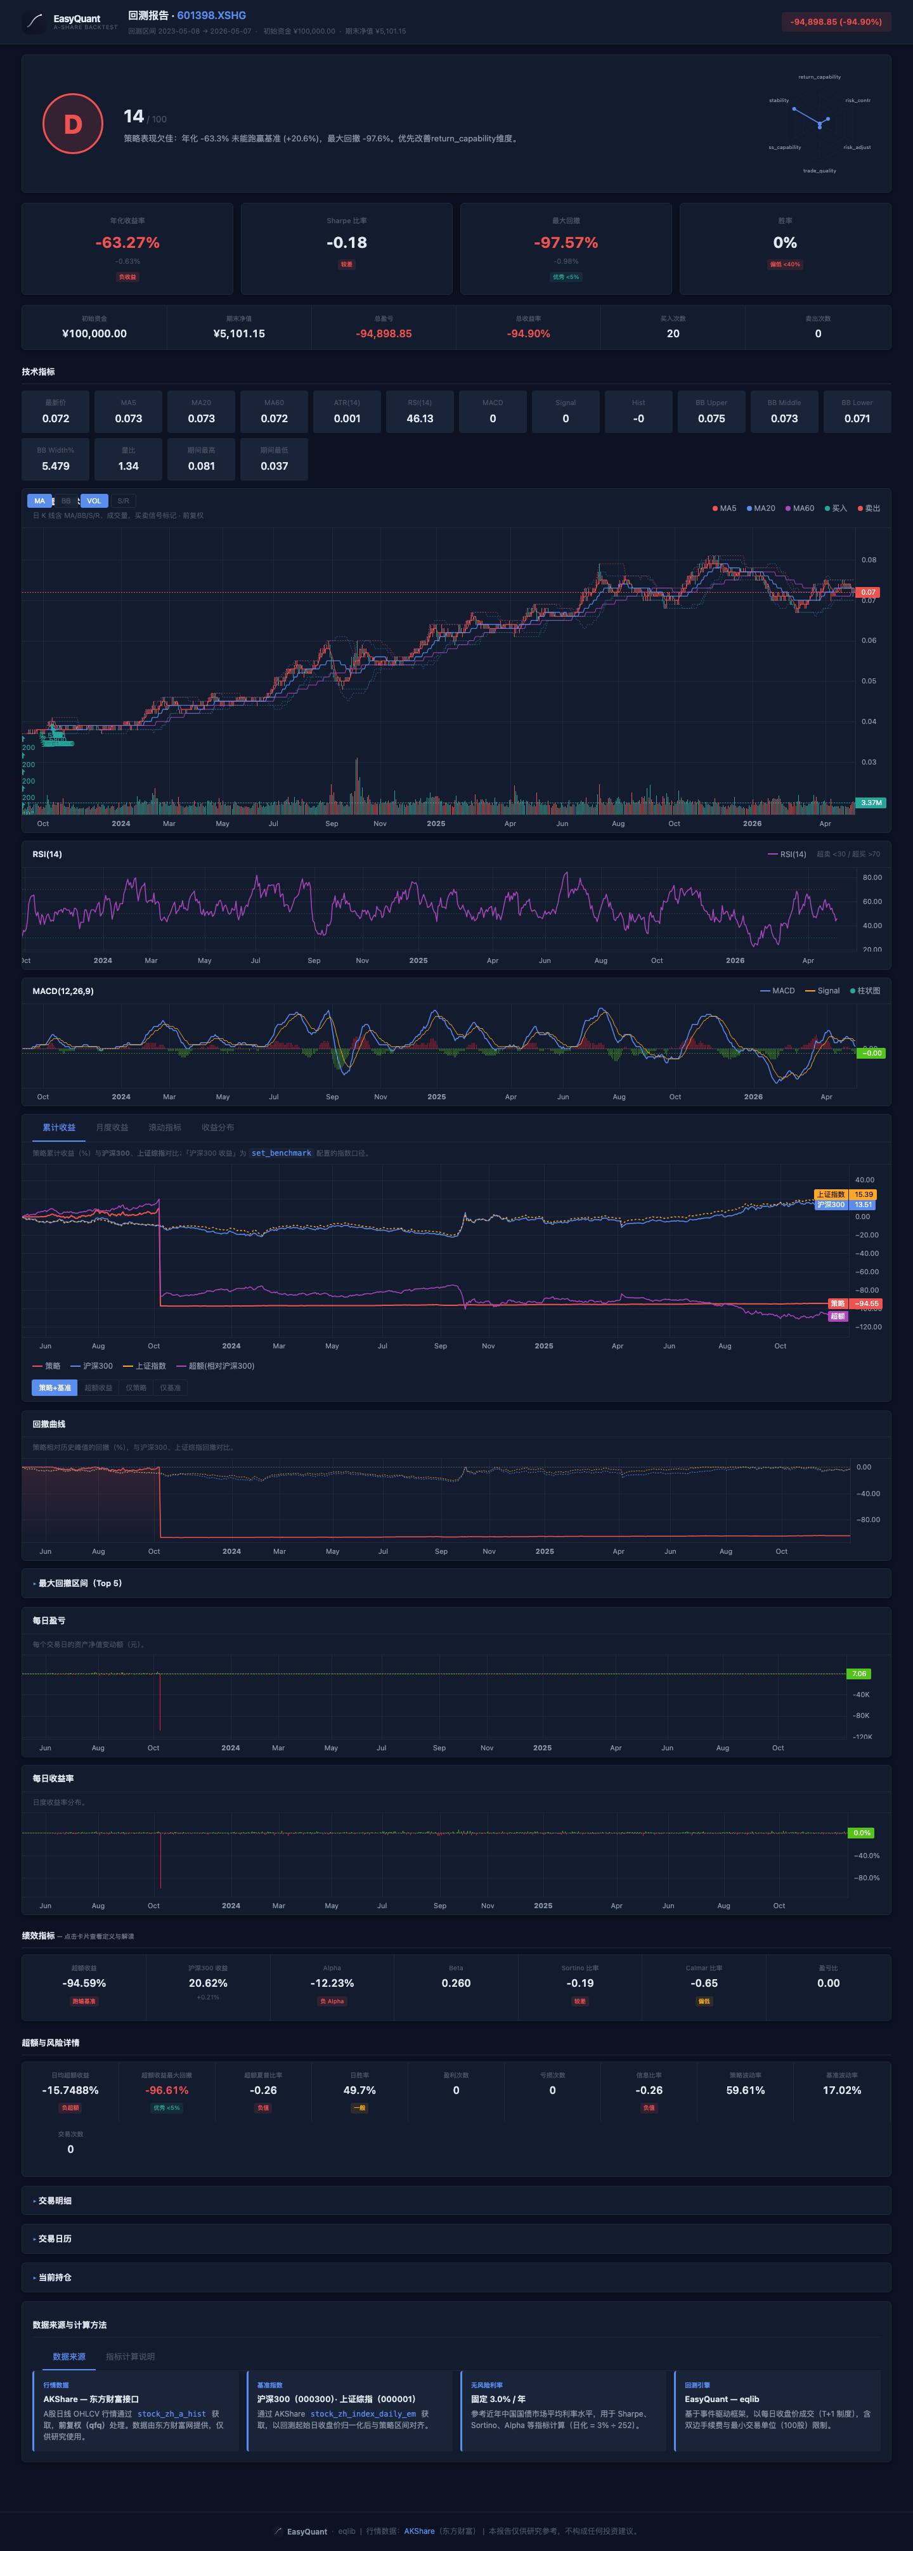Click the -94,898.85 (-94.90%) total P&L badge

coord(836,22)
